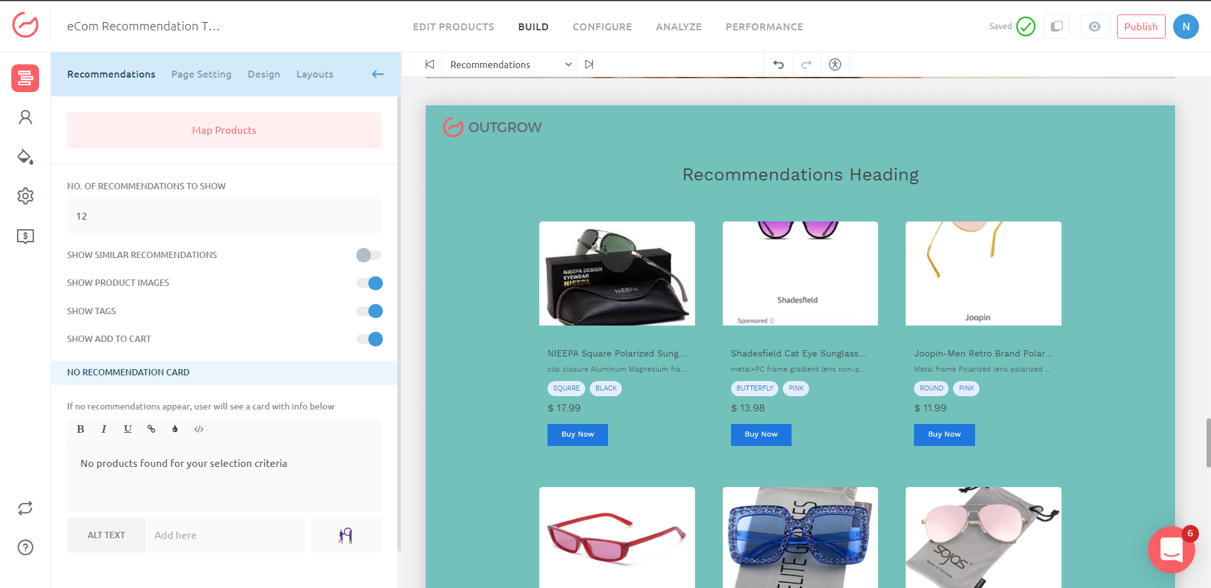Click the redo icon
The height and width of the screenshot is (588, 1211).
pos(806,64)
